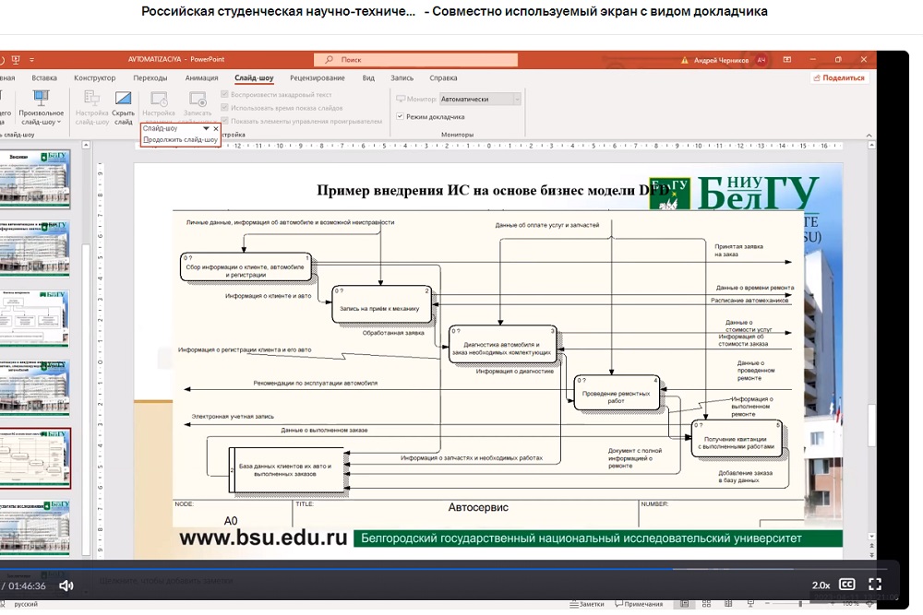Expand the Слайд-шоу popup dropdown arrow
This screenshot has width=923, height=615.
[x=206, y=129]
